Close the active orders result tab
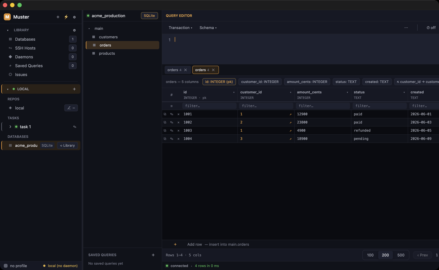 (213, 70)
